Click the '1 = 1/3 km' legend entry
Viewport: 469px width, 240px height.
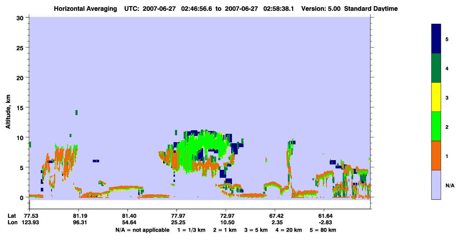[192, 230]
